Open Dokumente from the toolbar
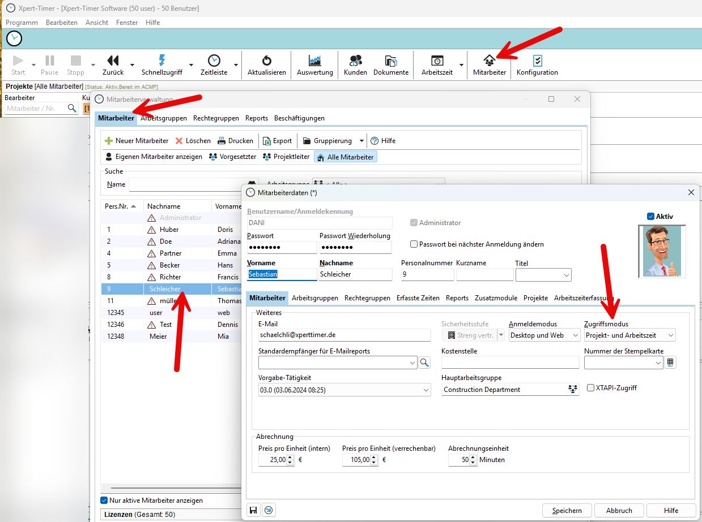Image resolution: width=702 pixels, height=522 pixels. [390, 61]
